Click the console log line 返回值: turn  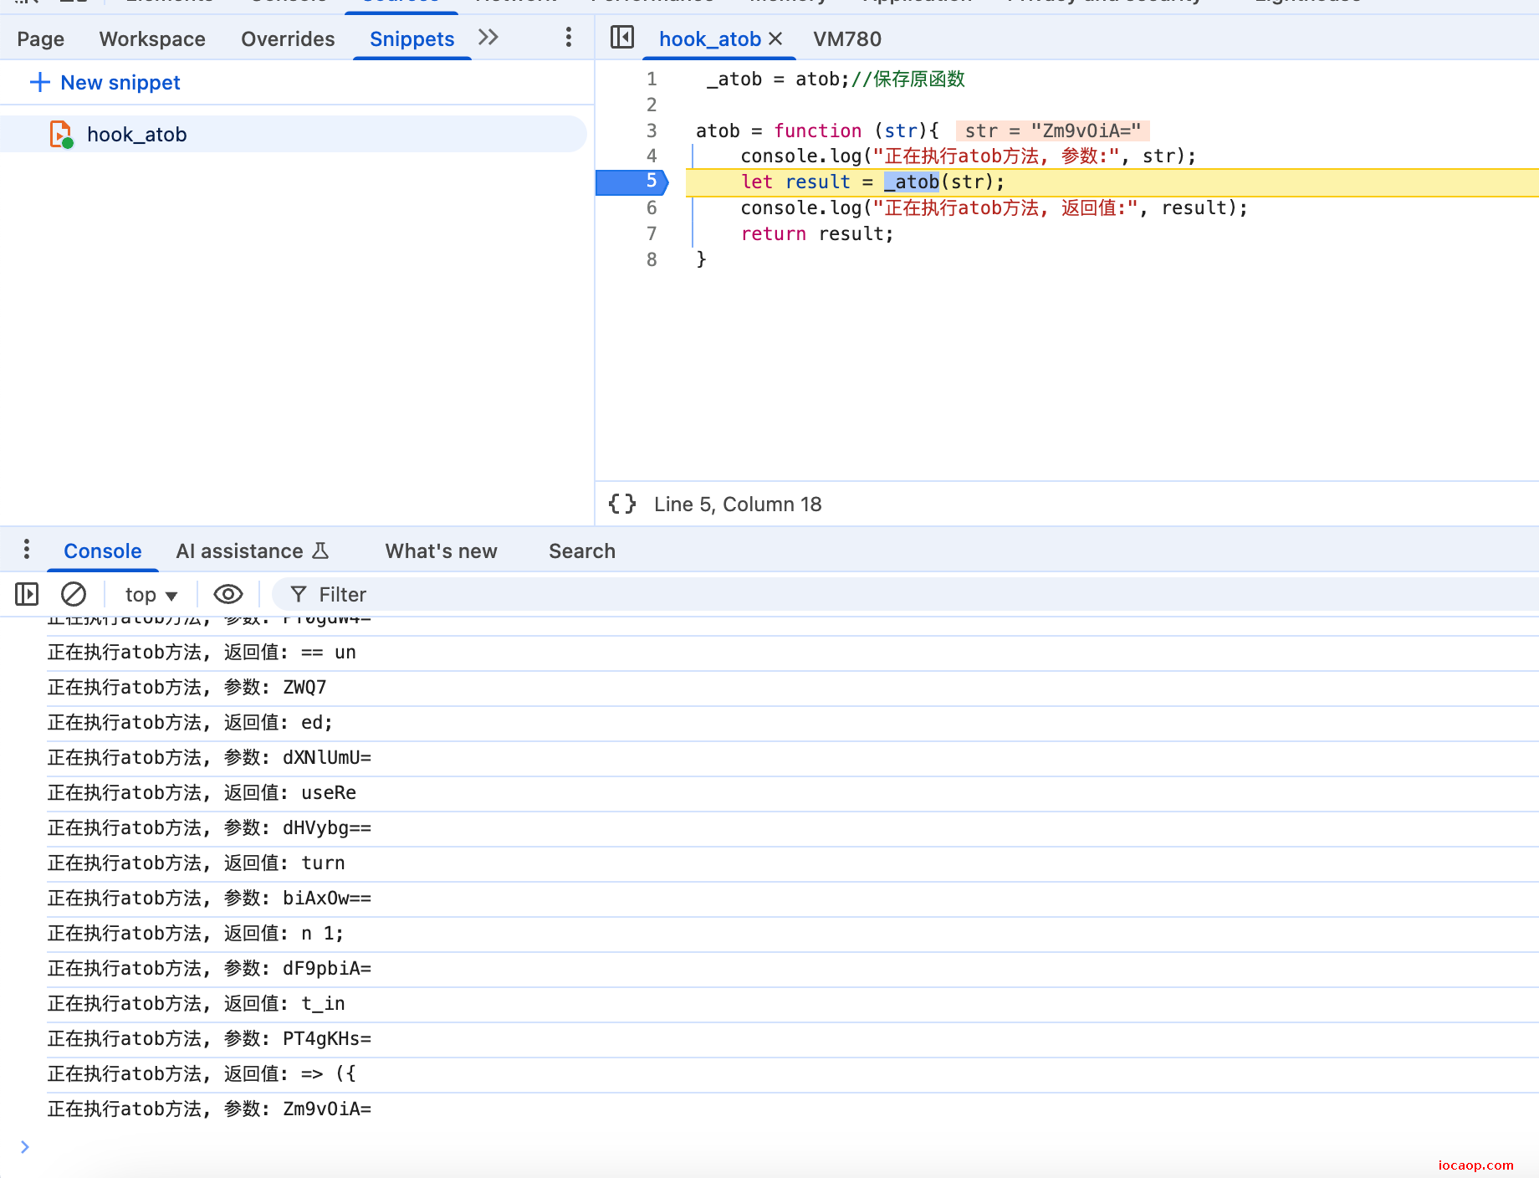pyautogui.click(x=793, y=863)
